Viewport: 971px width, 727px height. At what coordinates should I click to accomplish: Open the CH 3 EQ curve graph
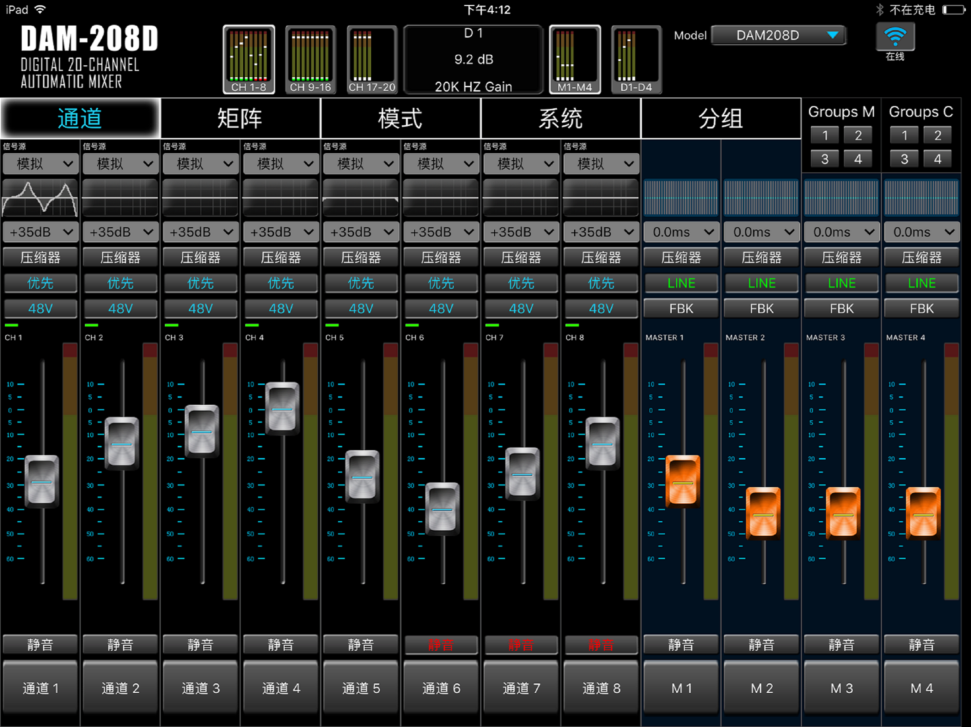(x=200, y=198)
